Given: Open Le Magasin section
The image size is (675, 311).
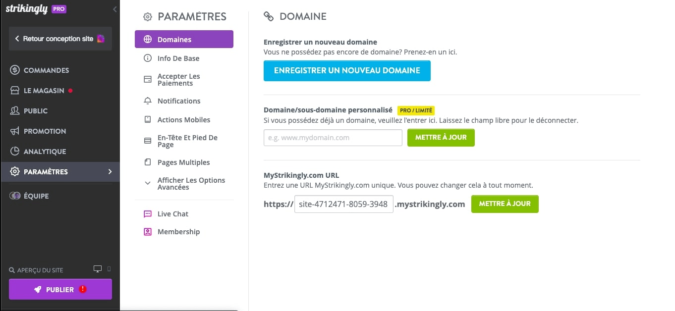Looking at the screenshot, I should 15,90.
